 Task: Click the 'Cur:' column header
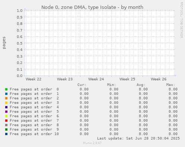[x=82, y=85]
